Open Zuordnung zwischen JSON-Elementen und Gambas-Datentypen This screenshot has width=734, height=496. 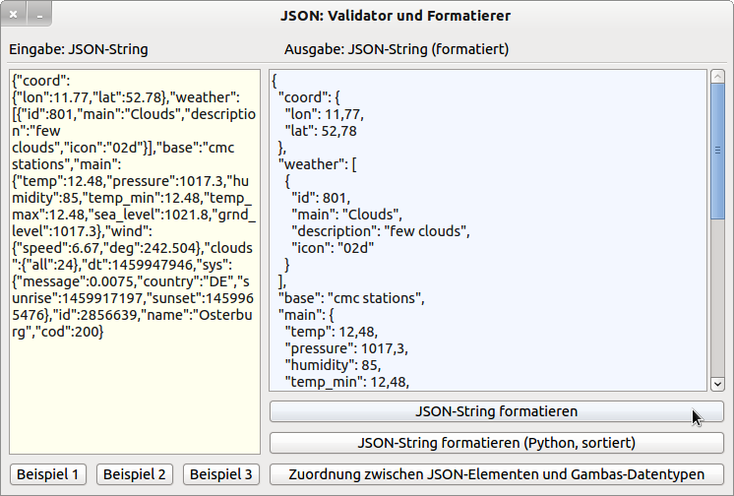pyautogui.click(x=497, y=474)
